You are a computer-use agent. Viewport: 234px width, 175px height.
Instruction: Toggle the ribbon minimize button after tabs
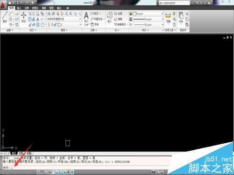(x=67, y=8)
